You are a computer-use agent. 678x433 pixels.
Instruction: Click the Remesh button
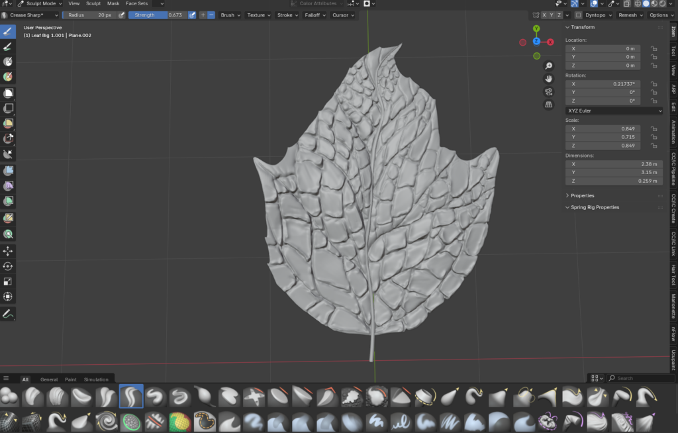pos(630,15)
